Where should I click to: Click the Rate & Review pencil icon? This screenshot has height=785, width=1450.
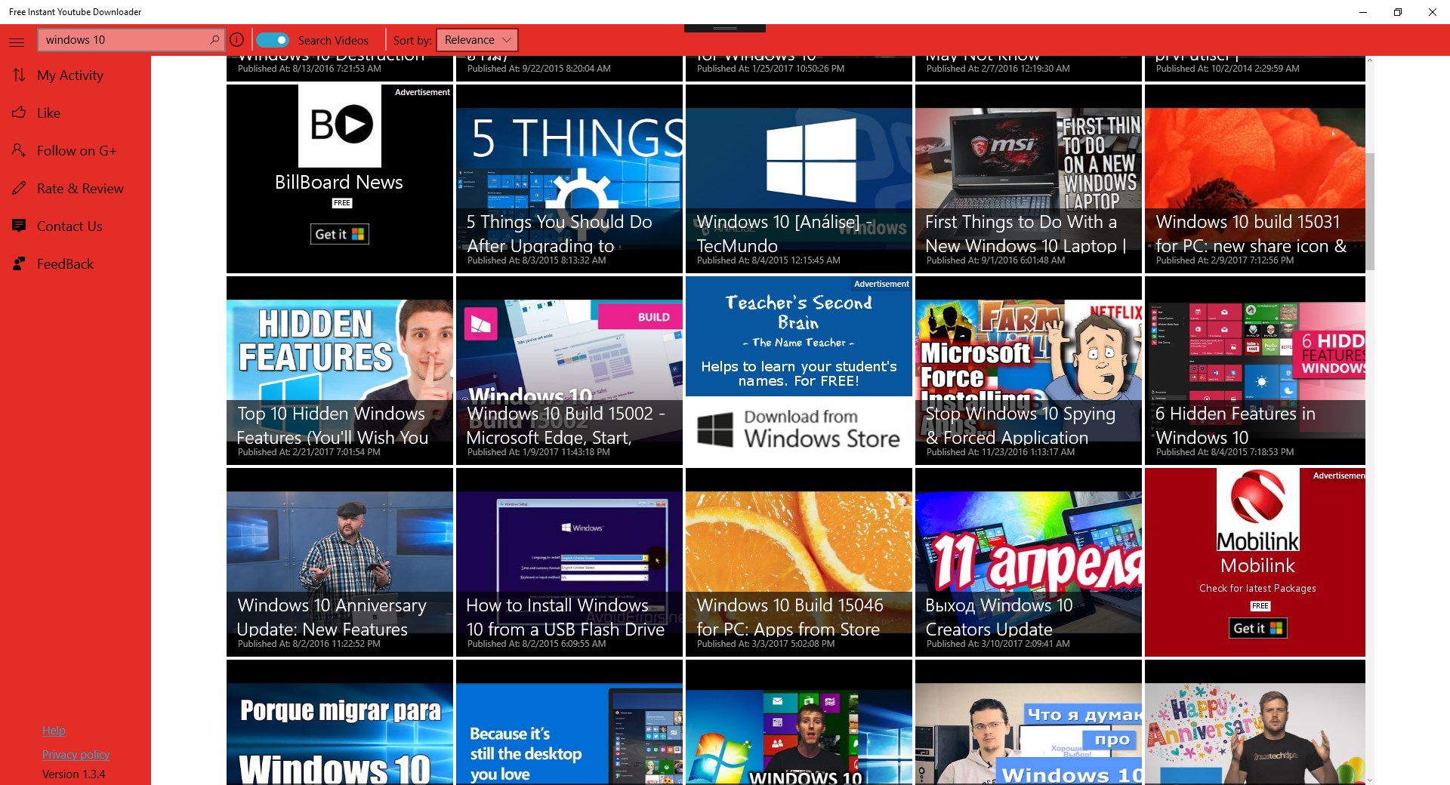pos(19,188)
